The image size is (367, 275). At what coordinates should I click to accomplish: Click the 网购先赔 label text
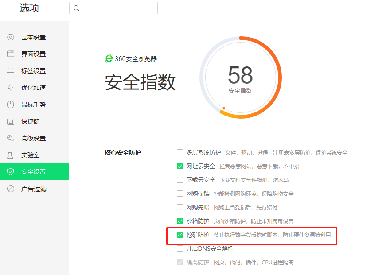[198, 207]
